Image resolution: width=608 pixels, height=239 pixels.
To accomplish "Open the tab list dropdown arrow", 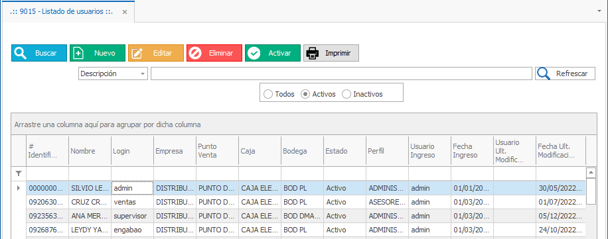I will click(x=599, y=11).
